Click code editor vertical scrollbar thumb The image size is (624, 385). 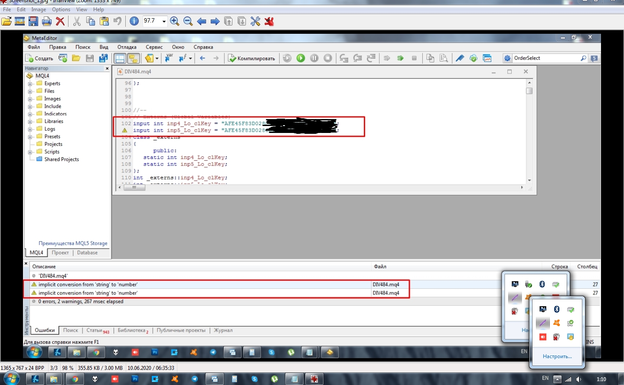[529, 91]
